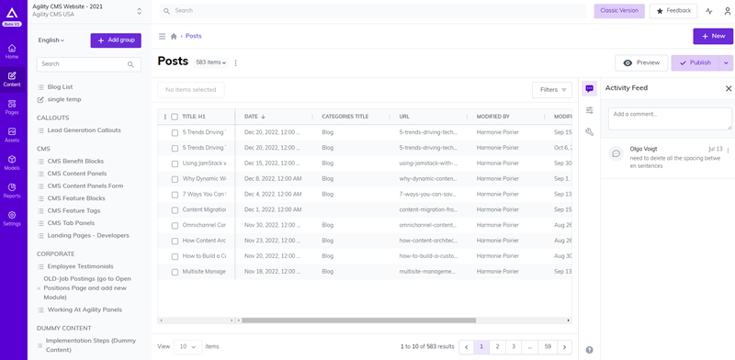The image size is (735, 360).
Task: Open the Models section in sidebar
Action: 12,163
